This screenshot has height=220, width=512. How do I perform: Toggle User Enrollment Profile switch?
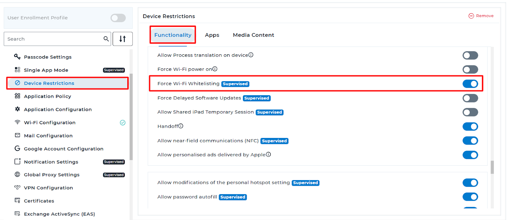[x=118, y=18]
